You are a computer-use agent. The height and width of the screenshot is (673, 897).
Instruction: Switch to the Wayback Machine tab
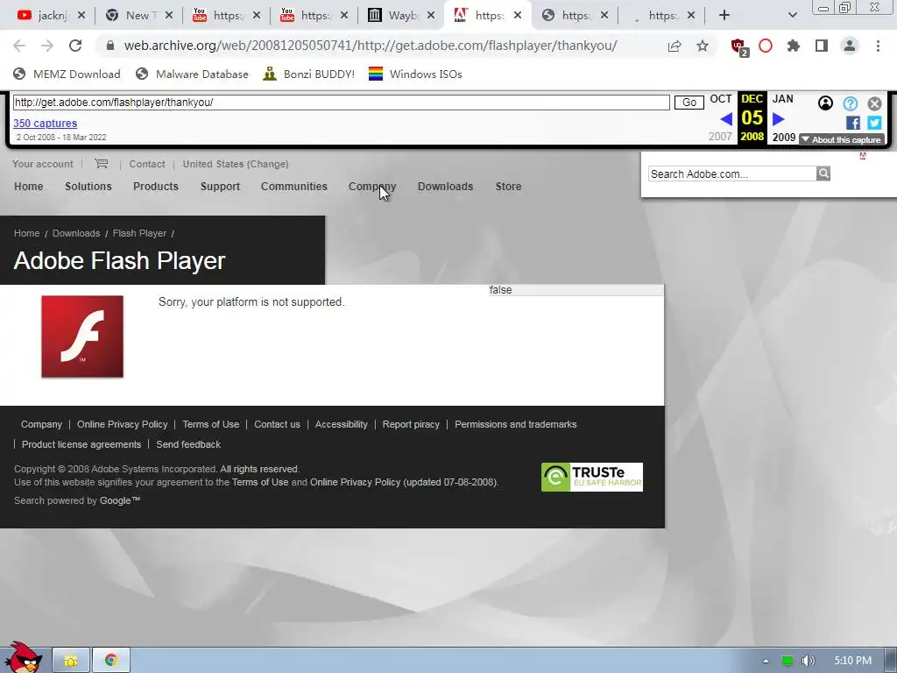[392, 16]
